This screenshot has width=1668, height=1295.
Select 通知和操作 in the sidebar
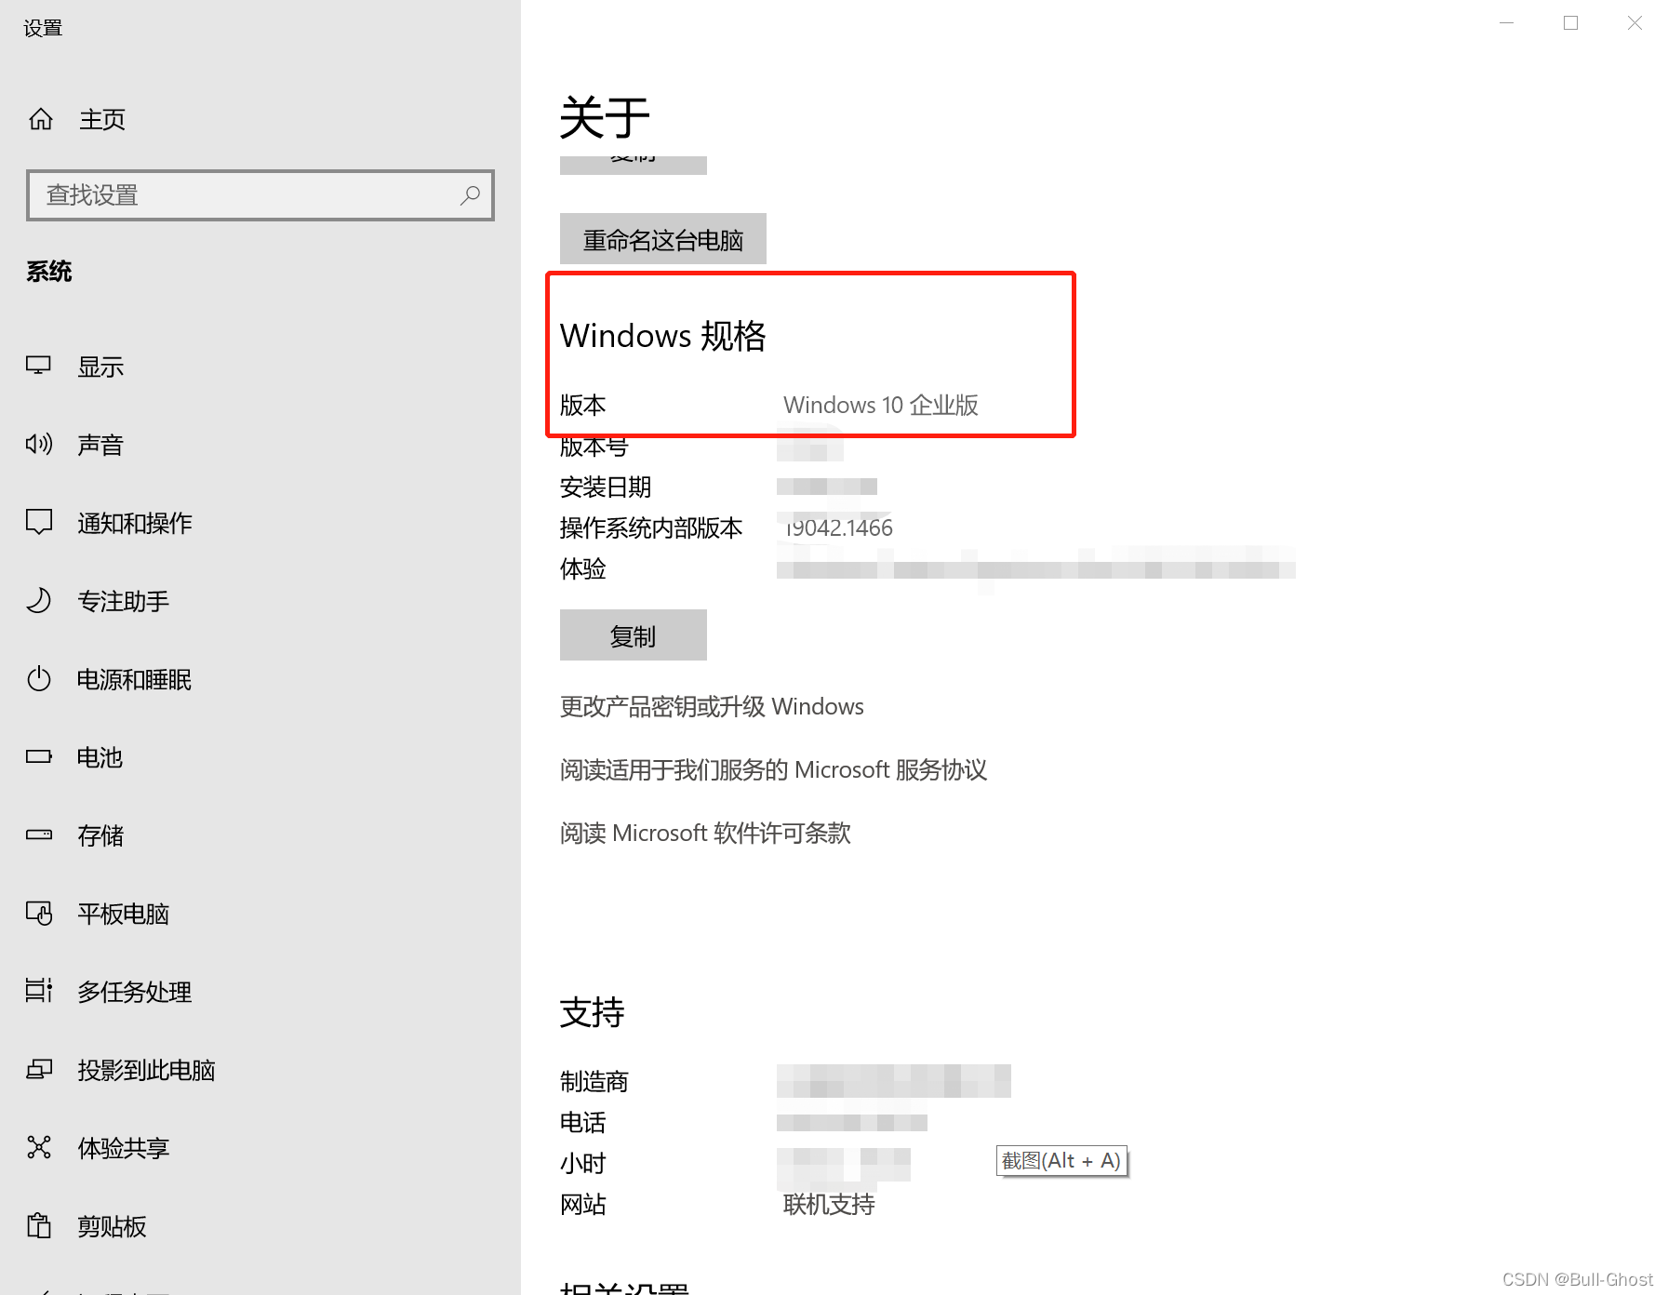(260, 523)
